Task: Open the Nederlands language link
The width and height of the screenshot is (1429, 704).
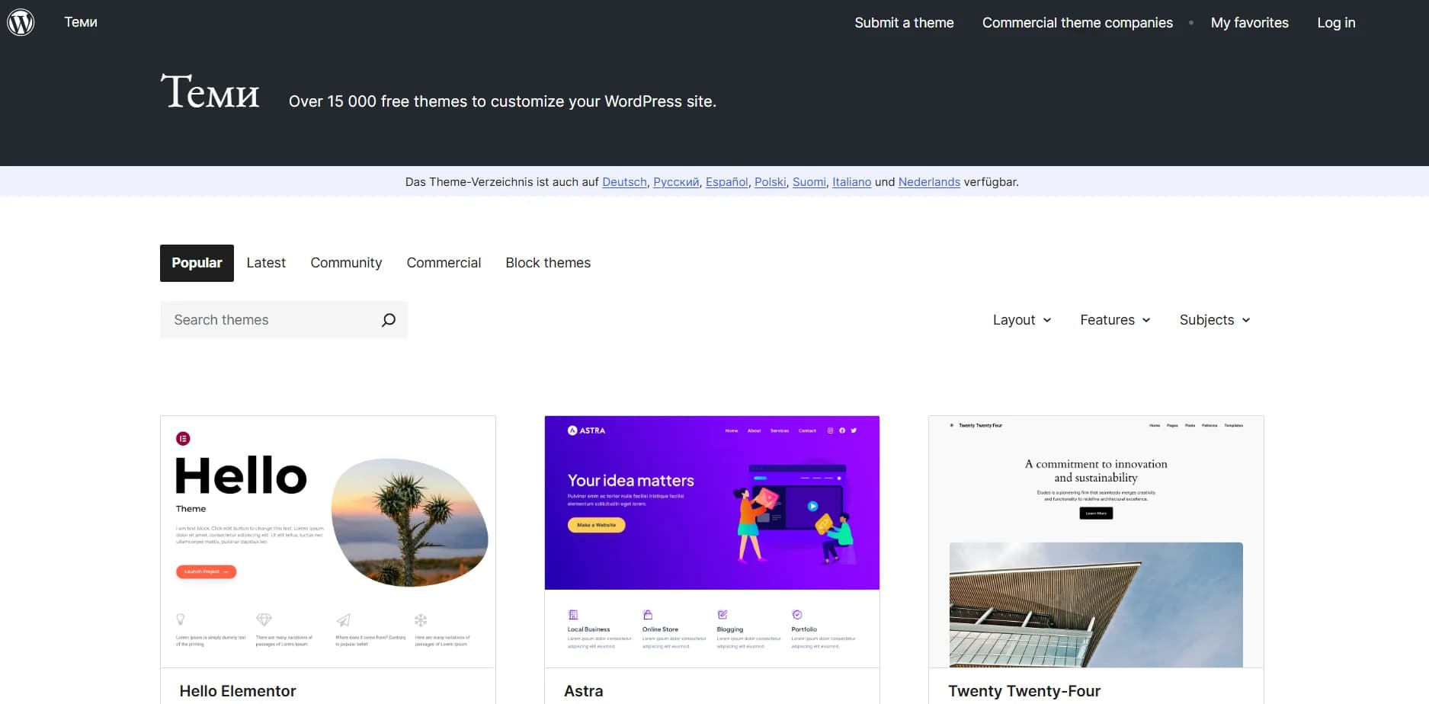Action: pyautogui.click(x=929, y=182)
